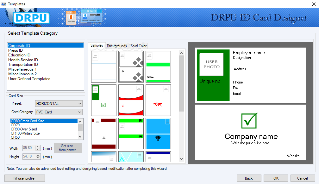
Task: Click Employee name text in preview
Action: pyautogui.click(x=249, y=53)
